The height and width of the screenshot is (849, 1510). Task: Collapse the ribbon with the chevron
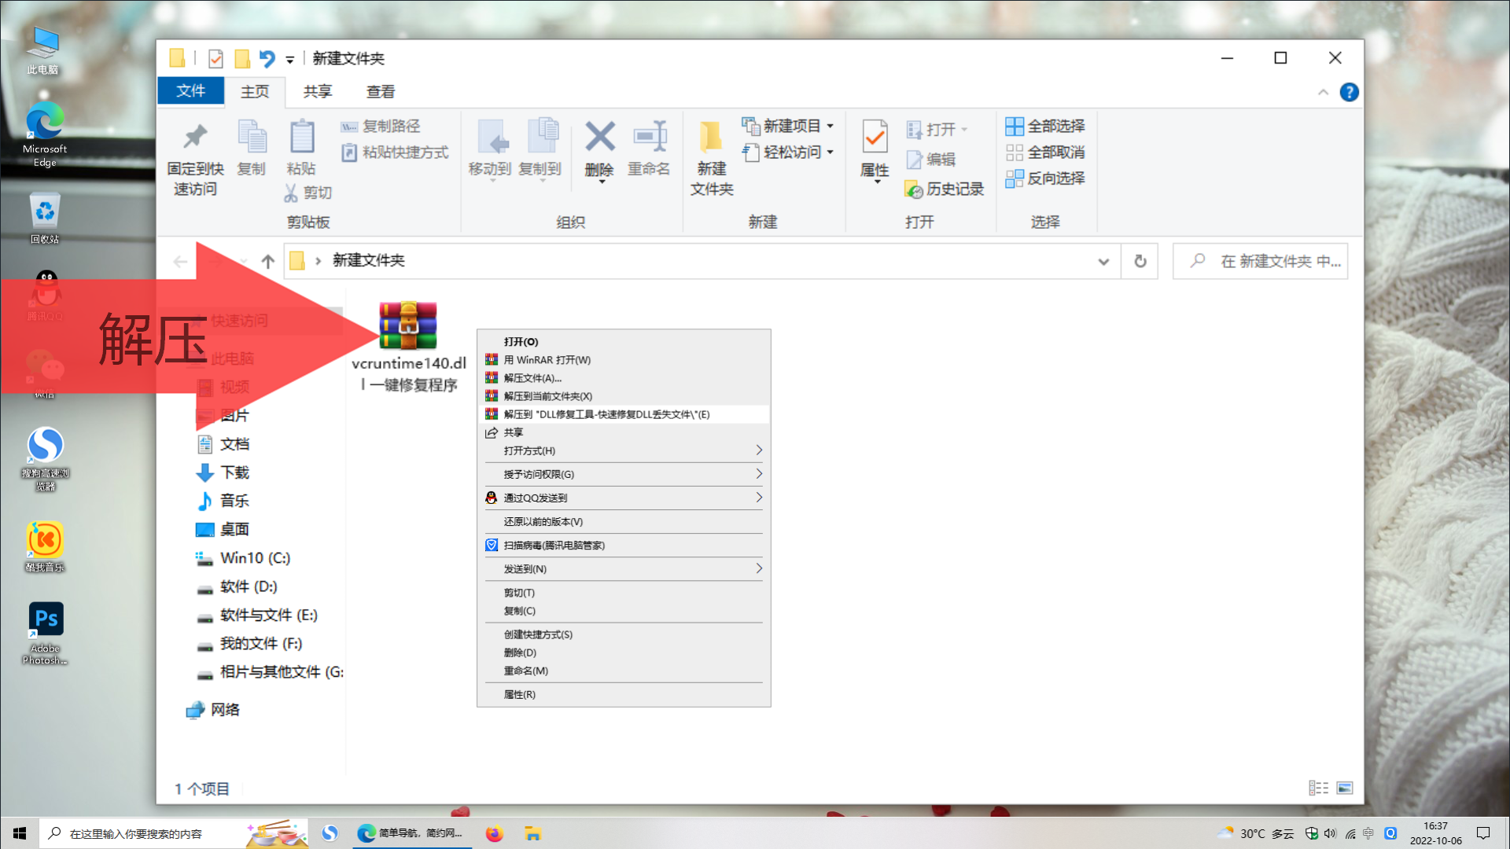[x=1323, y=93]
